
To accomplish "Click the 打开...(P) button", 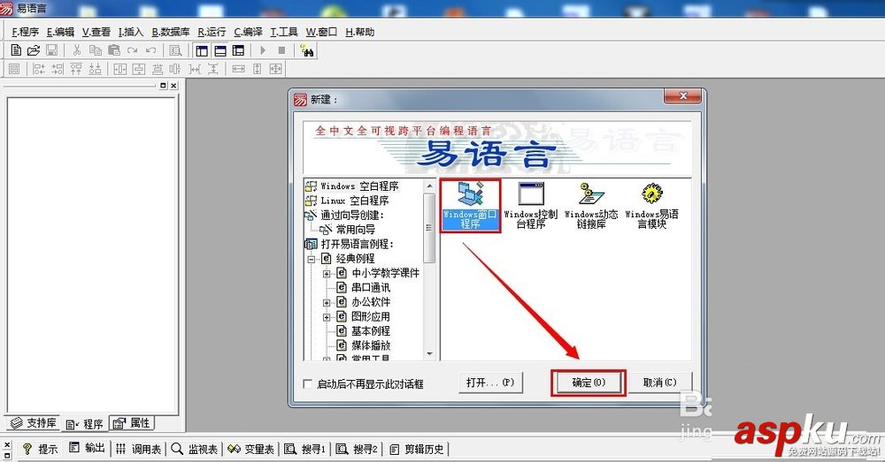I will click(490, 382).
